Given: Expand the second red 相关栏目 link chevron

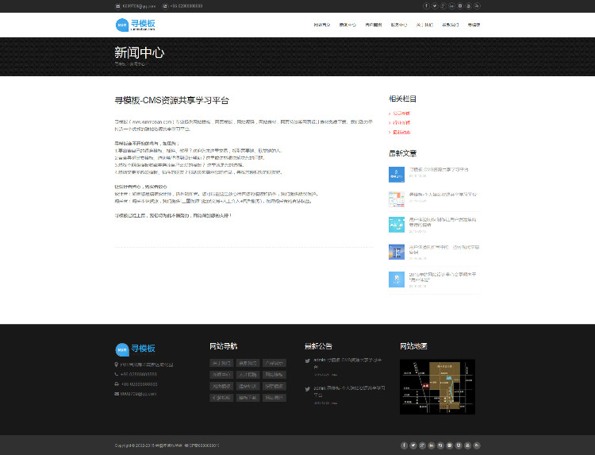Looking at the screenshot, I should click(x=390, y=123).
